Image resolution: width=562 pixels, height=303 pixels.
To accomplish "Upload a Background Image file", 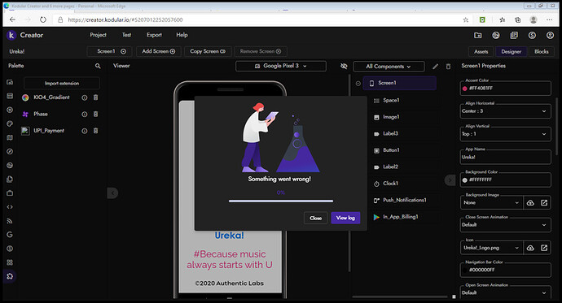I will pyautogui.click(x=530, y=202).
